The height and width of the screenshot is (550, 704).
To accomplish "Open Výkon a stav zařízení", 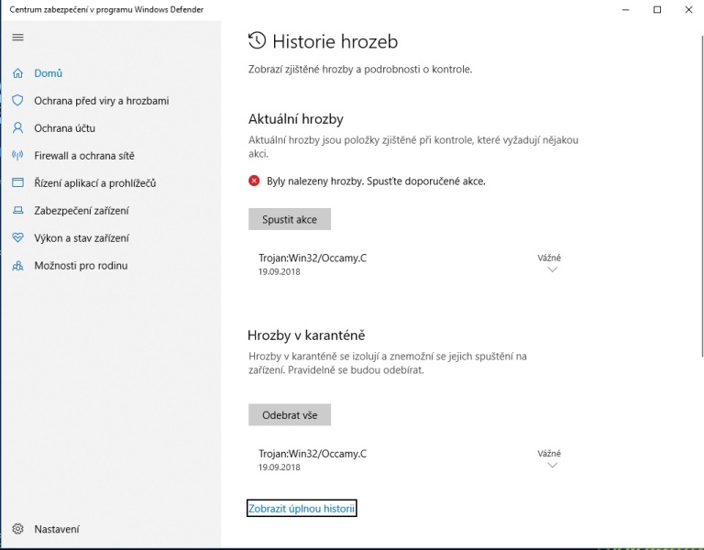I will pos(82,237).
